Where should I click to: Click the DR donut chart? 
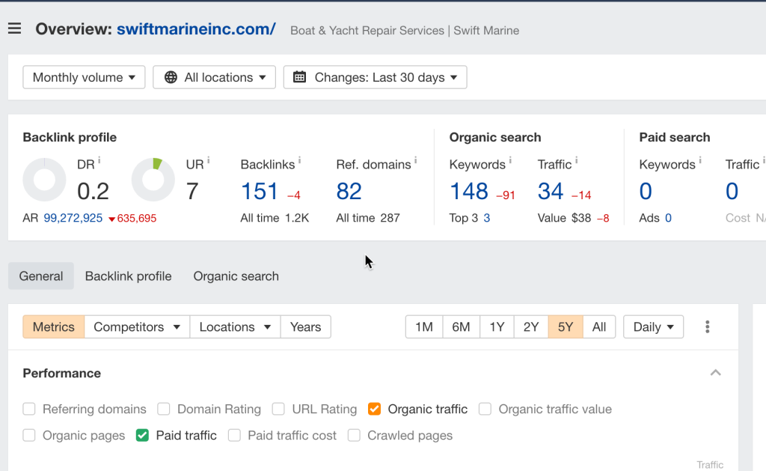44,180
